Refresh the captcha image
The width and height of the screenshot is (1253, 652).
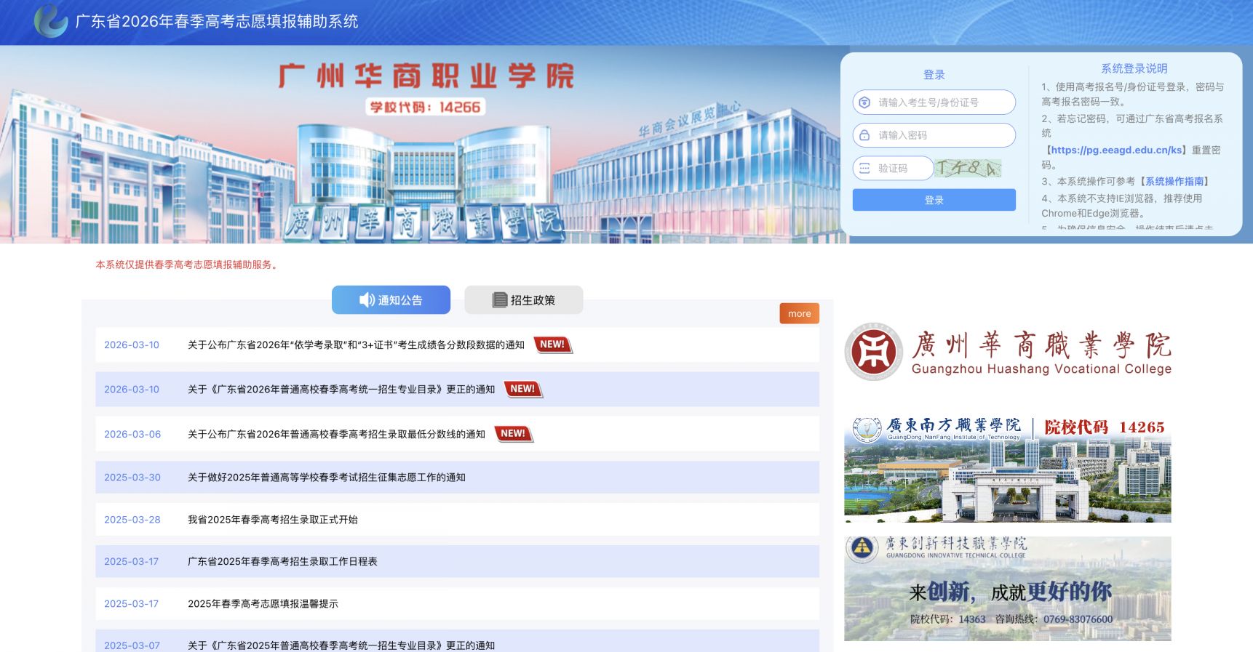tap(968, 169)
